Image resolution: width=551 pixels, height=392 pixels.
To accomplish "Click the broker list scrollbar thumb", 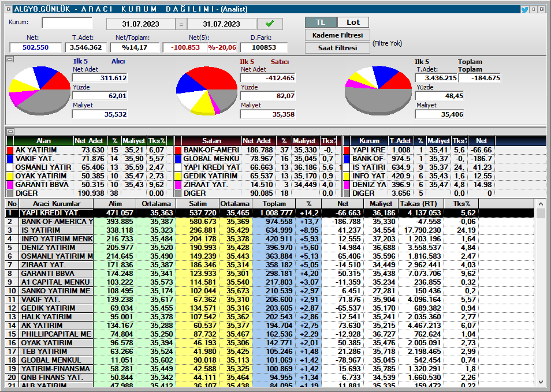I will pos(541,214).
